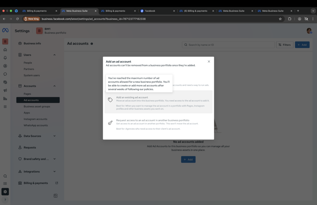Click the browser address bar URL

tap(94, 19)
